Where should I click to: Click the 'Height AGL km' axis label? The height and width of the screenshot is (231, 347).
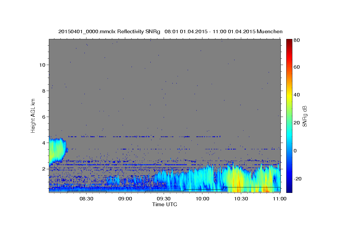point(33,115)
